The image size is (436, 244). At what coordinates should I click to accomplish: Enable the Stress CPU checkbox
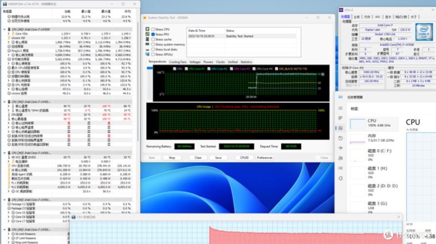click(x=153, y=29)
